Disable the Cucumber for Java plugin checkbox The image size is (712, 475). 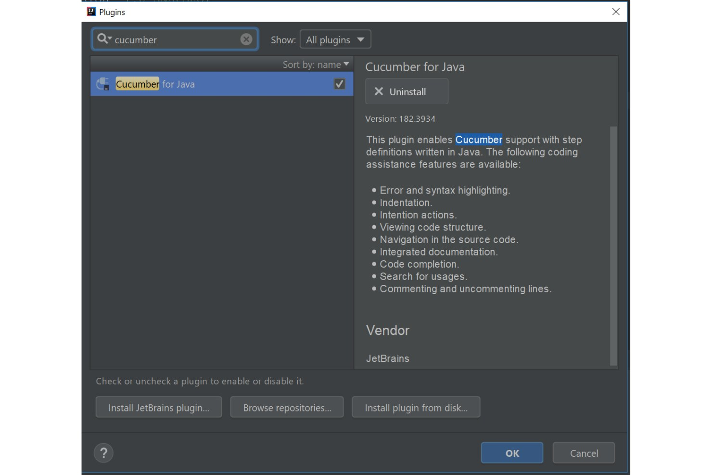(339, 83)
